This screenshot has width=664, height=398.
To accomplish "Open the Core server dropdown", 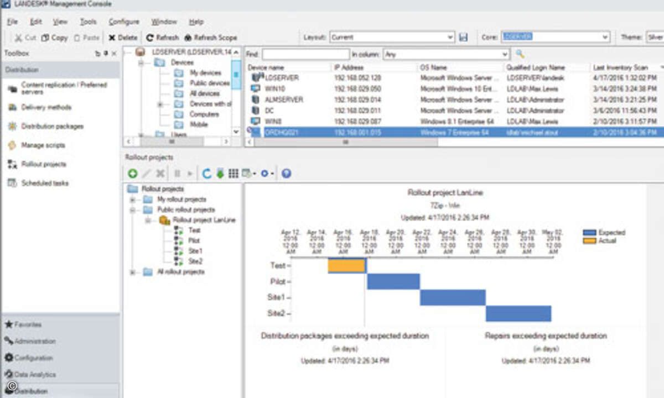I will 556,37.
